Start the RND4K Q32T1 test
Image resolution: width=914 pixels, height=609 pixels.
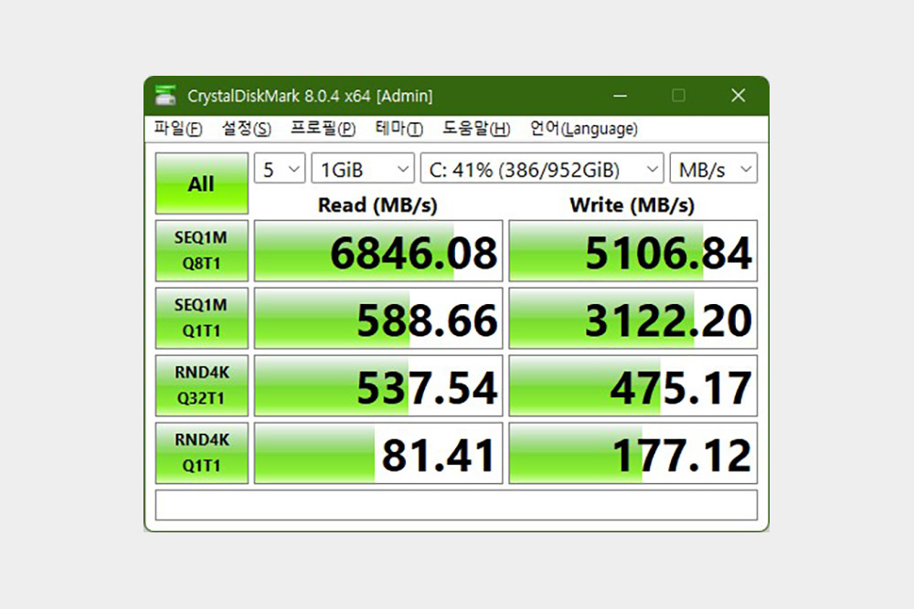point(202,385)
